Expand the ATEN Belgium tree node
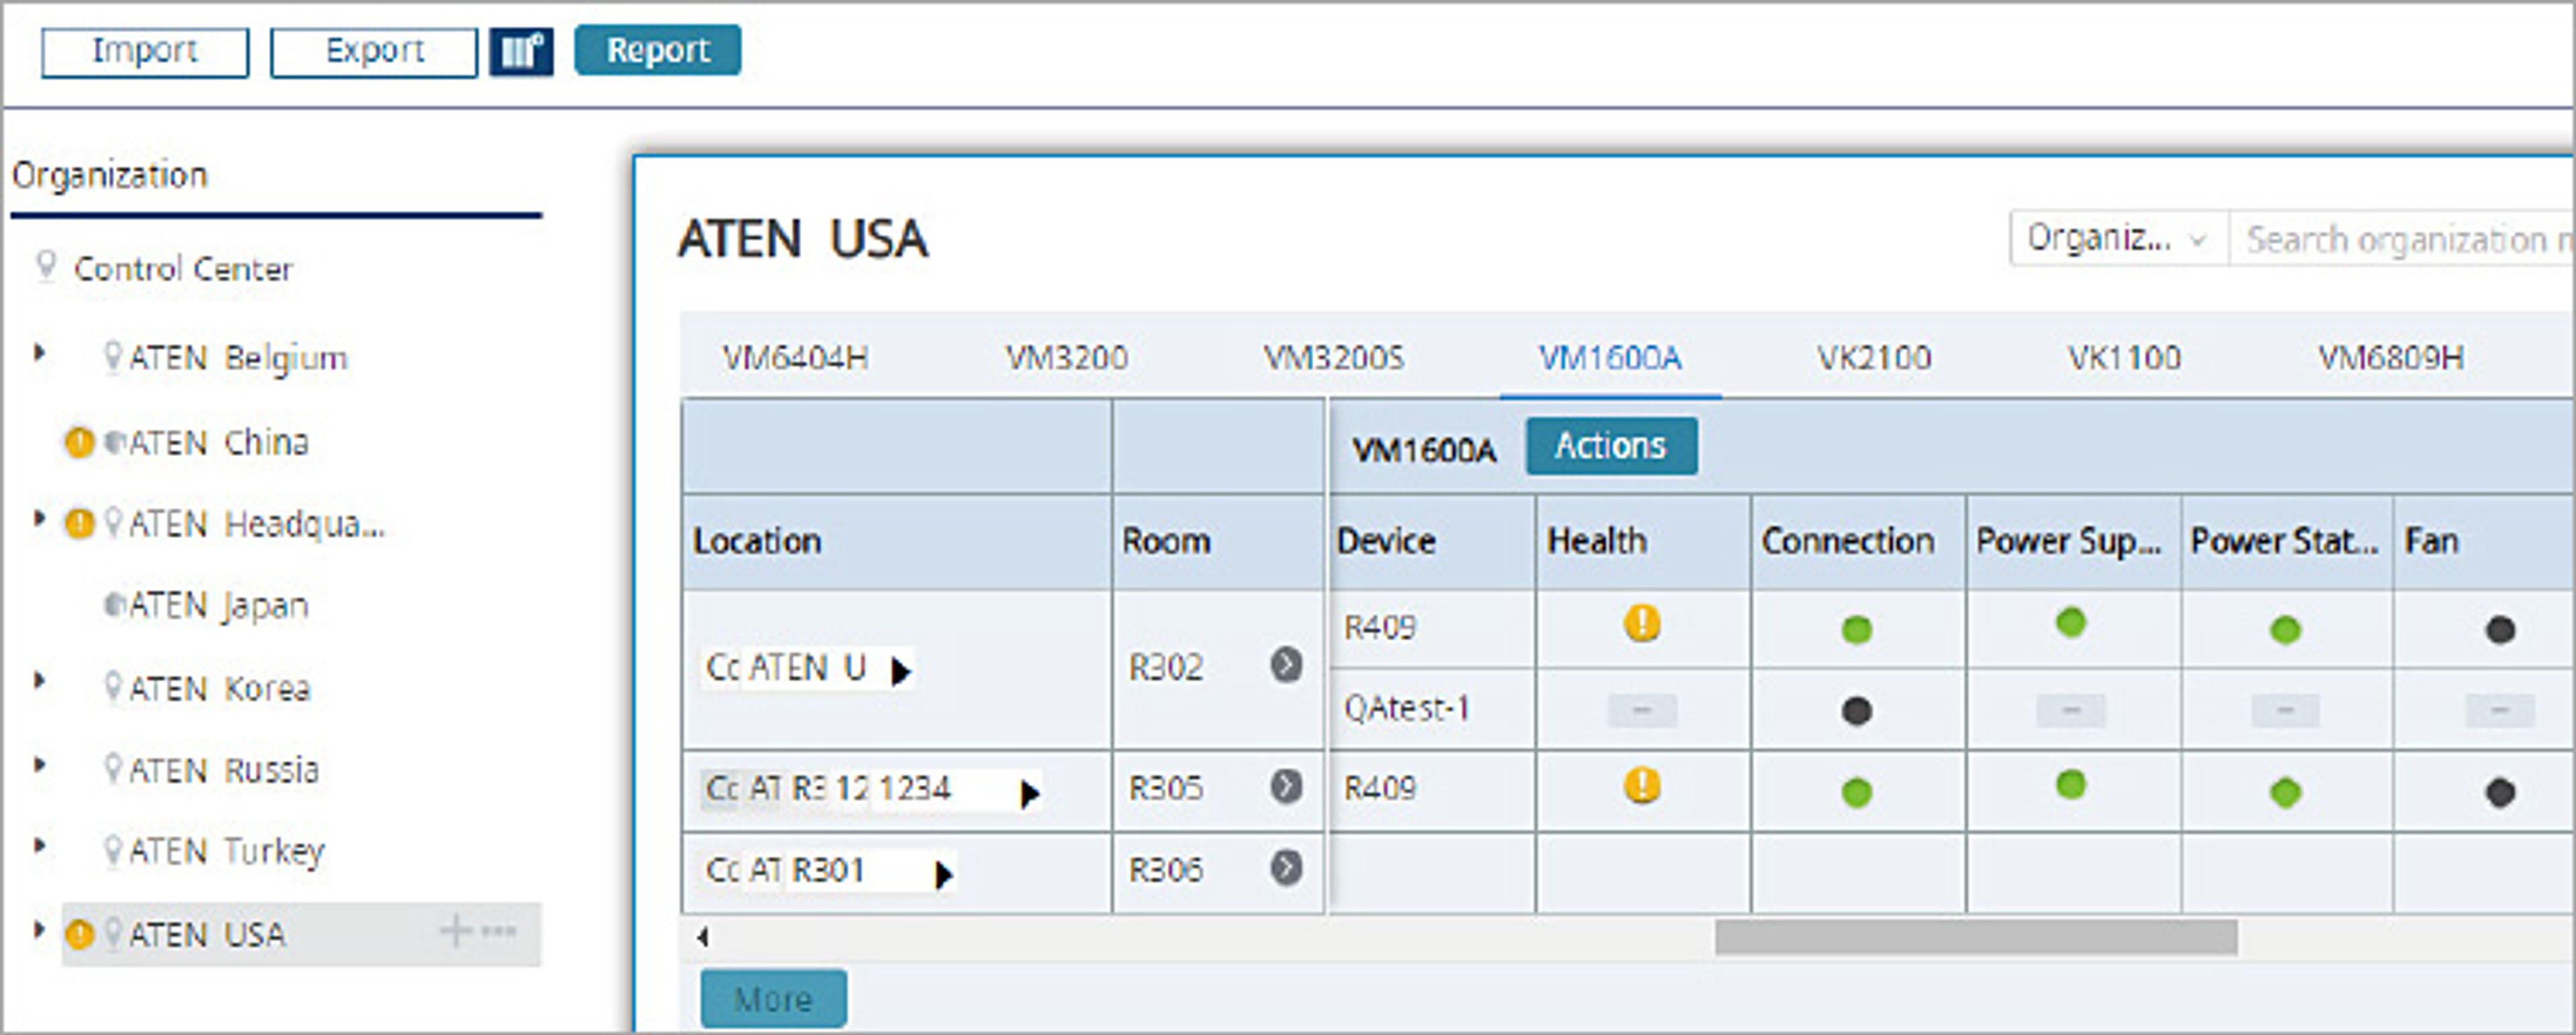Screen dimensions: 2576x1035 (x=40, y=353)
